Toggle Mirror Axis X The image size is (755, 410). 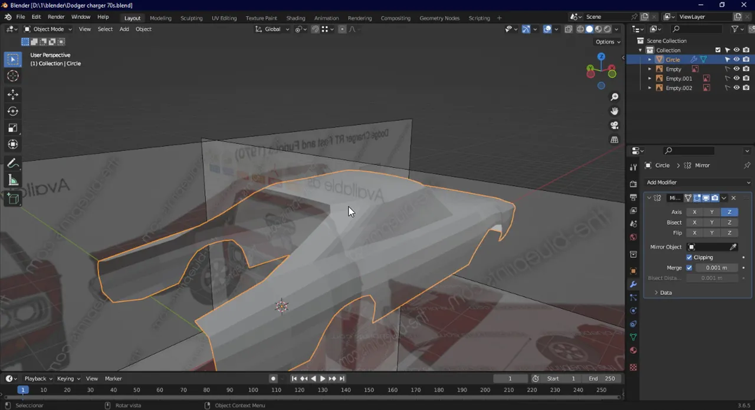coord(694,212)
